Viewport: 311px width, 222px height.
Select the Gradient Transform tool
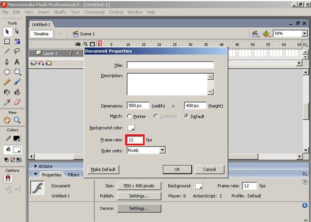click(17, 41)
